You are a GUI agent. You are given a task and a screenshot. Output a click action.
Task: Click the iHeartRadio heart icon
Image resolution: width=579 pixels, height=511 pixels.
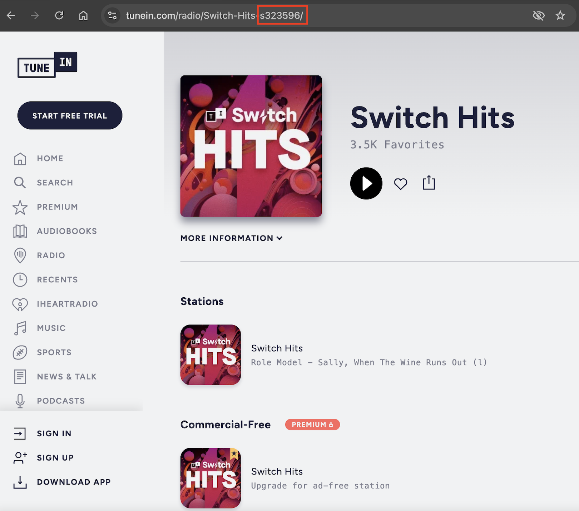(x=20, y=304)
